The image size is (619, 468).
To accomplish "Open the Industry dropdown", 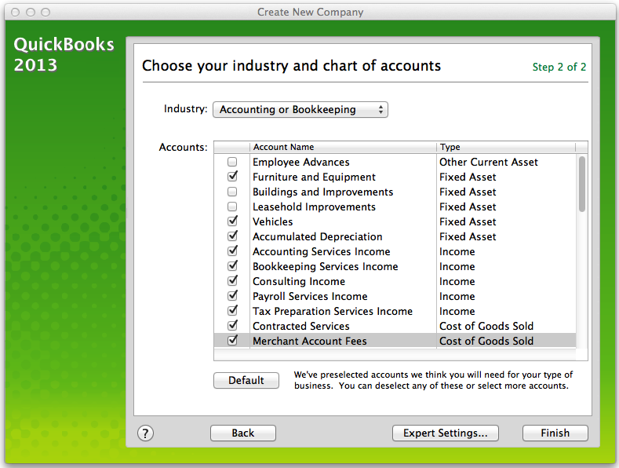I will [x=300, y=109].
